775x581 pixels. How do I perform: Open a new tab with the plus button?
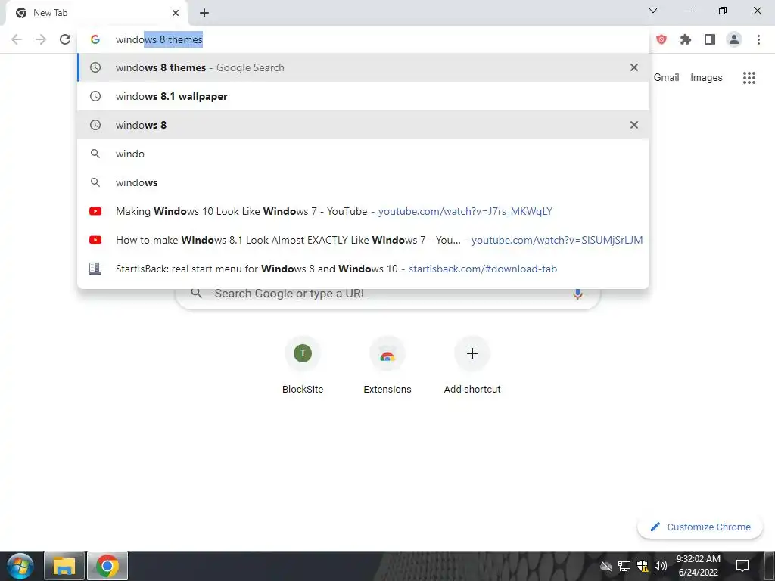coord(204,13)
